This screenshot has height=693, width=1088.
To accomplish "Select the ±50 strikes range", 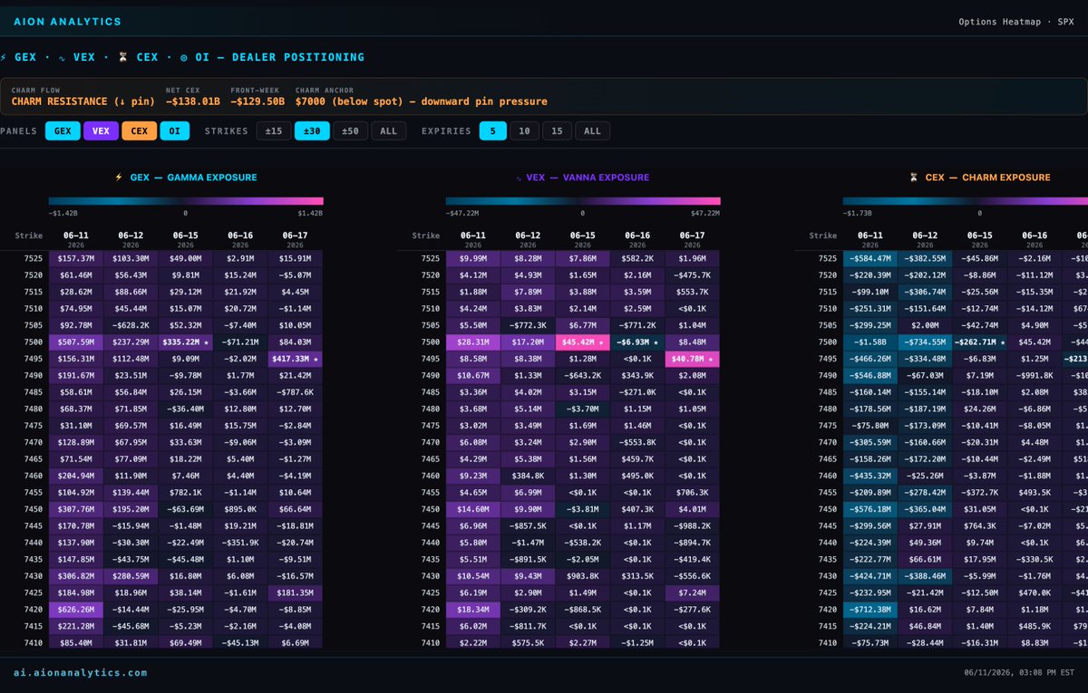I will (350, 131).
